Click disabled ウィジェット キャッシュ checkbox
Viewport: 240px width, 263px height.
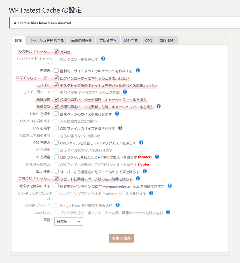click(56, 59)
